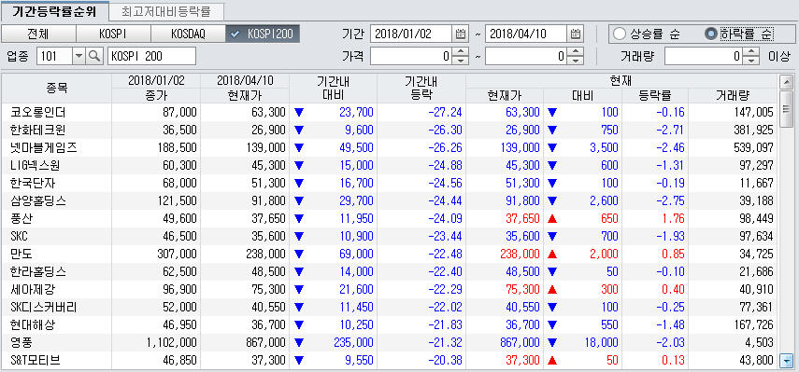Image resolution: width=799 pixels, height=372 pixels.
Task: Select the SK디스커버리 stock row
Action: point(390,308)
